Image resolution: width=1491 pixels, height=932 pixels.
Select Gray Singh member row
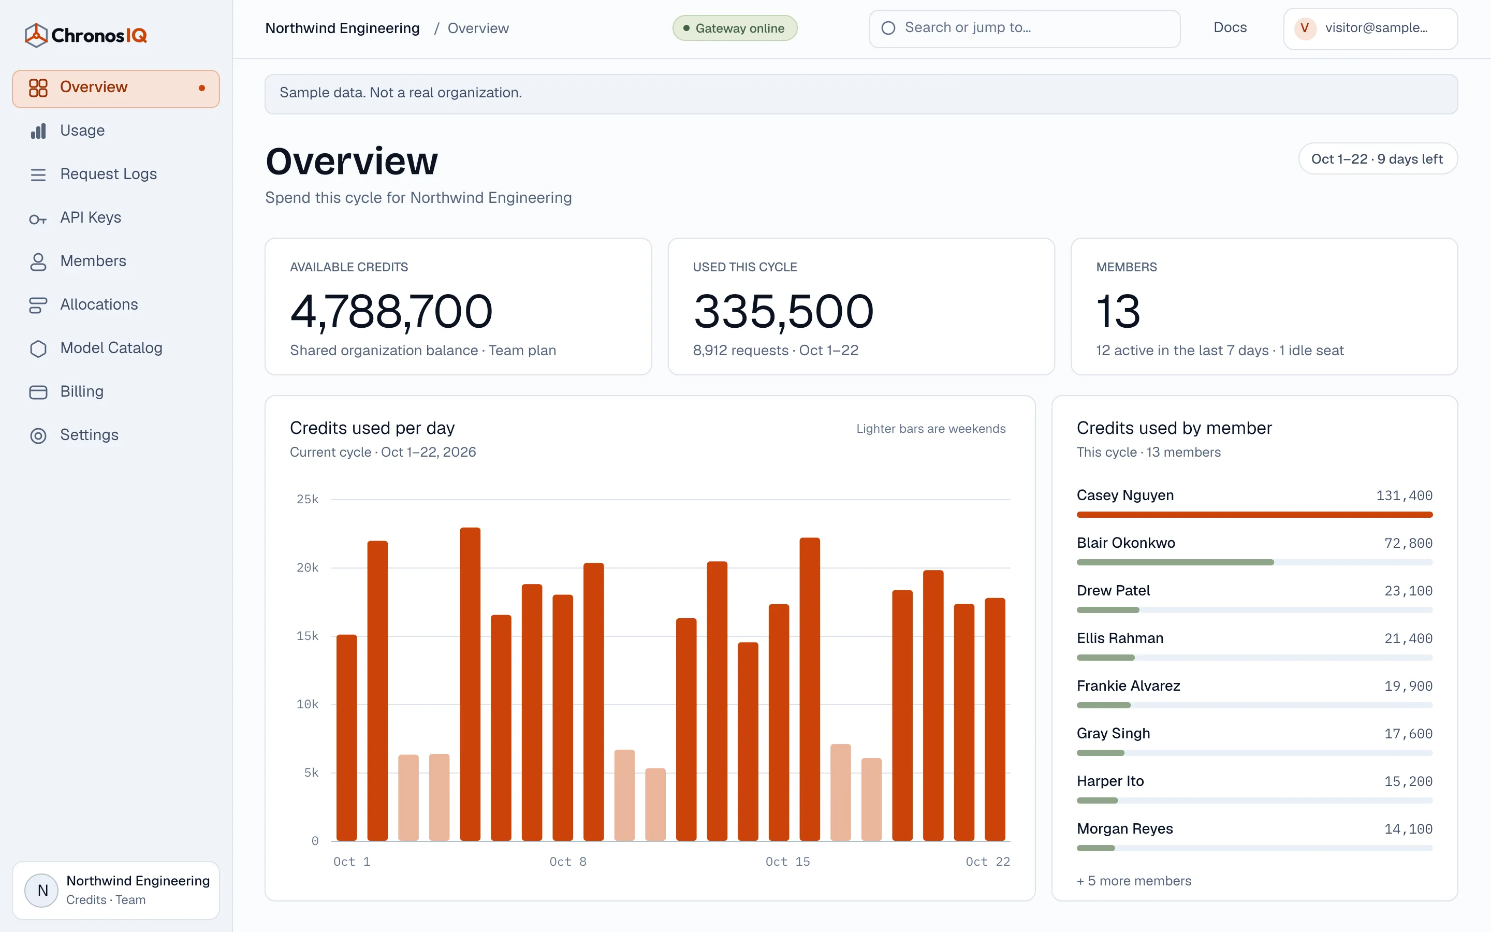click(x=1254, y=742)
